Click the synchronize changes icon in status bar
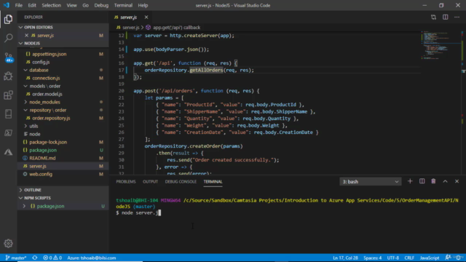 tap(35, 258)
